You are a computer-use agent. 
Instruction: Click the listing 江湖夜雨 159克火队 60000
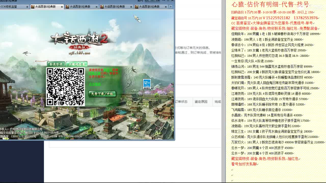(271, 94)
